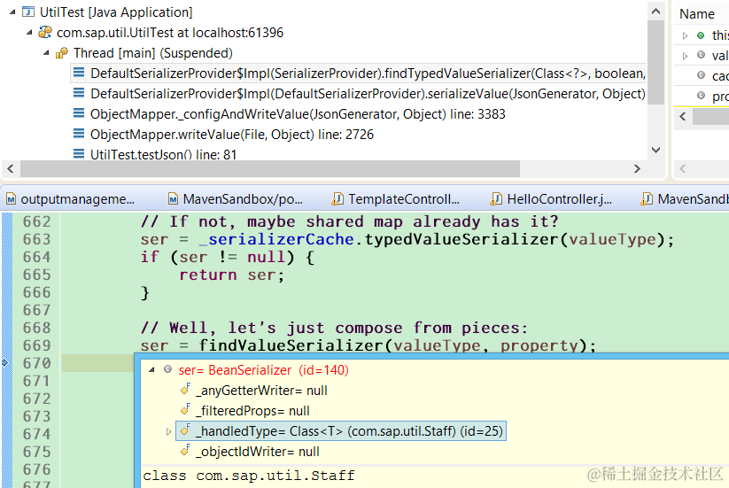729x488 pixels.
Task: Switch to the TemplateControll... editor tab
Action: point(395,199)
